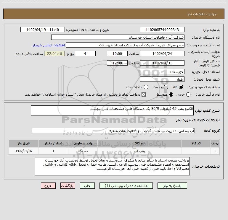Click the واحد شمارش column header

click(x=83, y=143)
